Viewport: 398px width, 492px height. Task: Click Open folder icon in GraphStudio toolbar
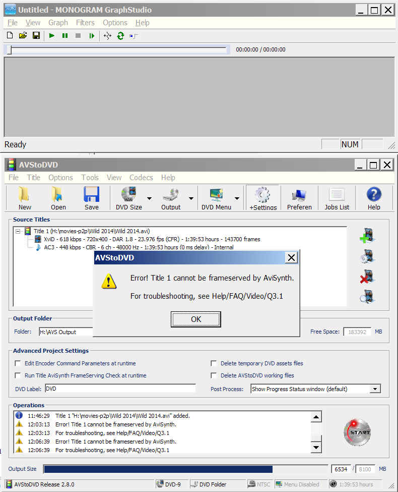[x=23, y=35]
